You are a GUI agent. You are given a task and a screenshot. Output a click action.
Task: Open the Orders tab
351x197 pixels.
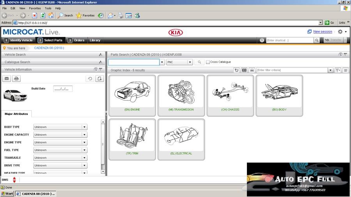click(x=76, y=40)
